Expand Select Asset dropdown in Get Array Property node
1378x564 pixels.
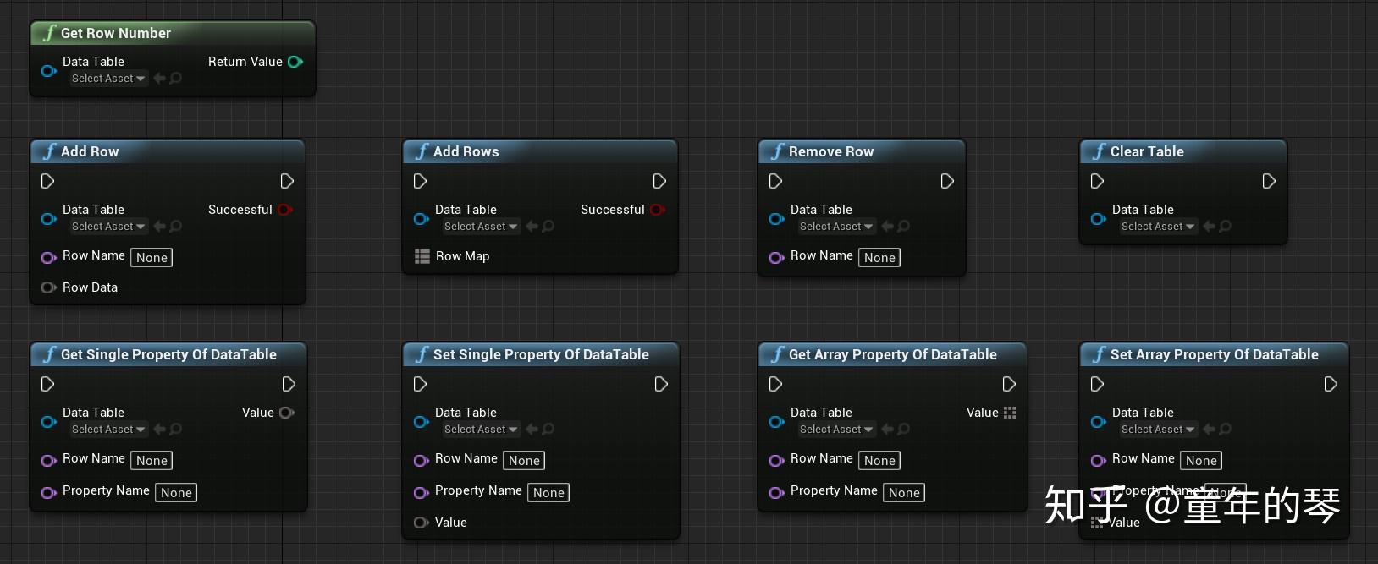[836, 430]
